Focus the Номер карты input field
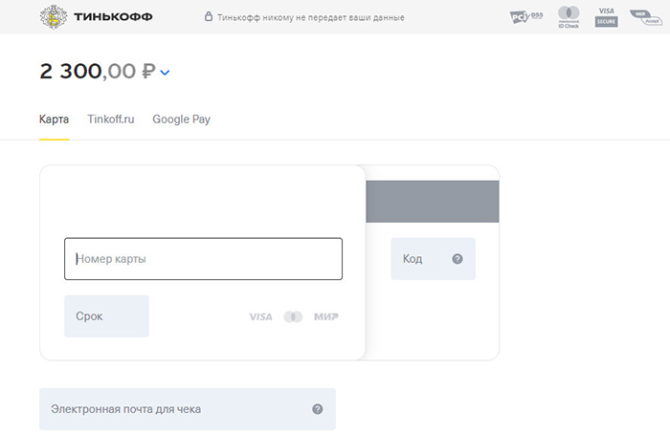Viewport: 670px width, 434px height. coord(203,259)
